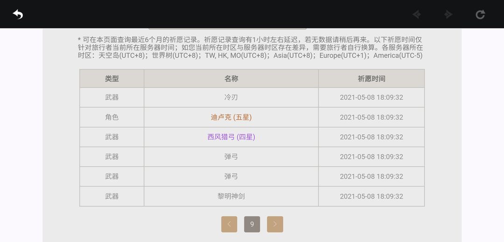Click the 祈愿时间 column header
The width and height of the screenshot is (504, 242).
[x=371, y=79]
